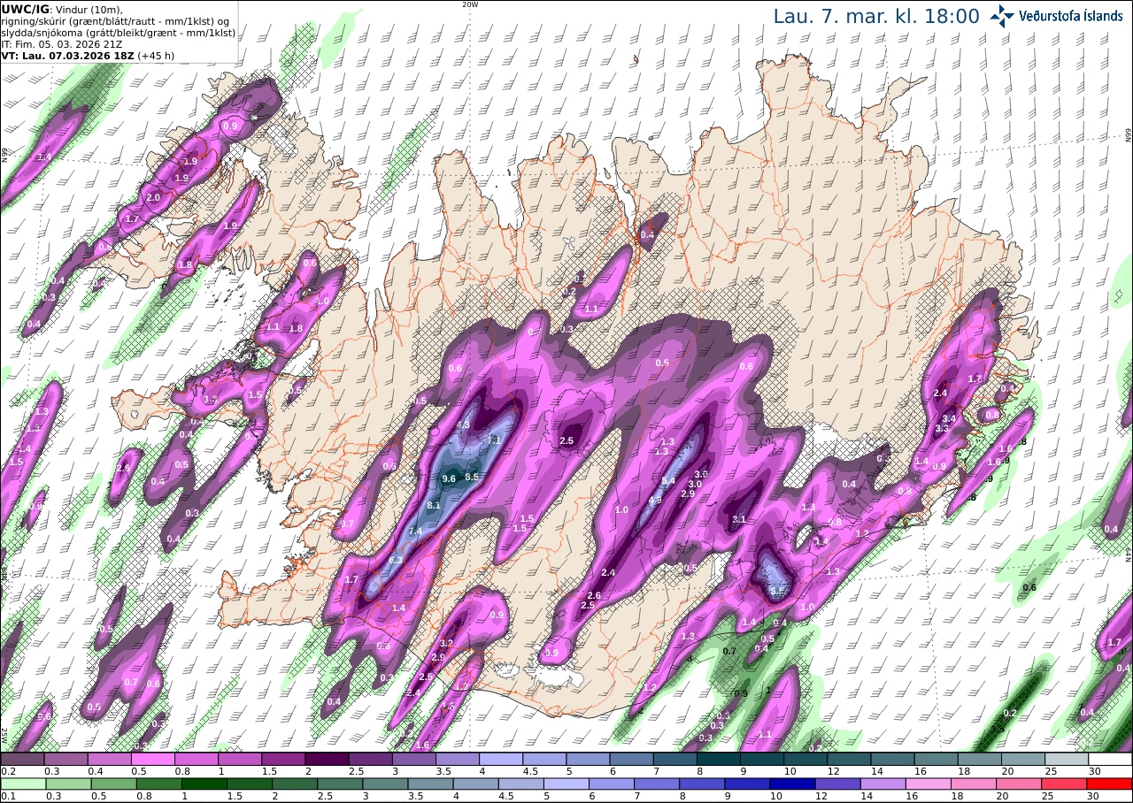This screenshot has height=803, width=1133.
Task: Click the 8.1 precipitation value on the map
Action: (x=434, y=505)
